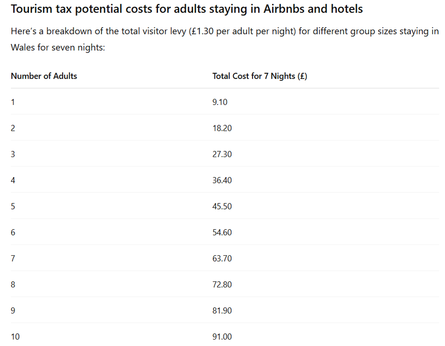Click the adults cell showing 10

pos(15,337)
